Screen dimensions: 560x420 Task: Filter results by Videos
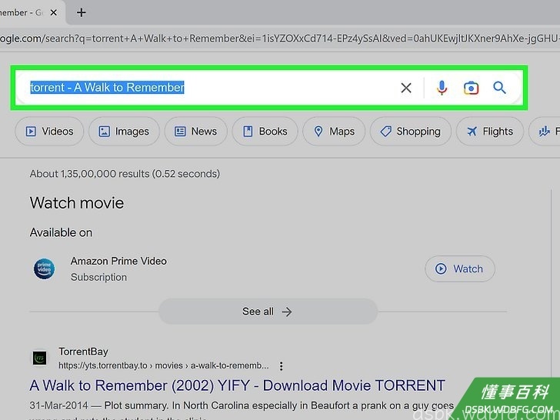point(49,132)
